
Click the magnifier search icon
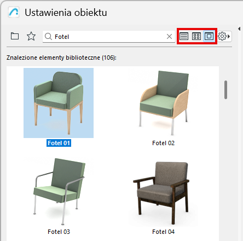point(48,37)
